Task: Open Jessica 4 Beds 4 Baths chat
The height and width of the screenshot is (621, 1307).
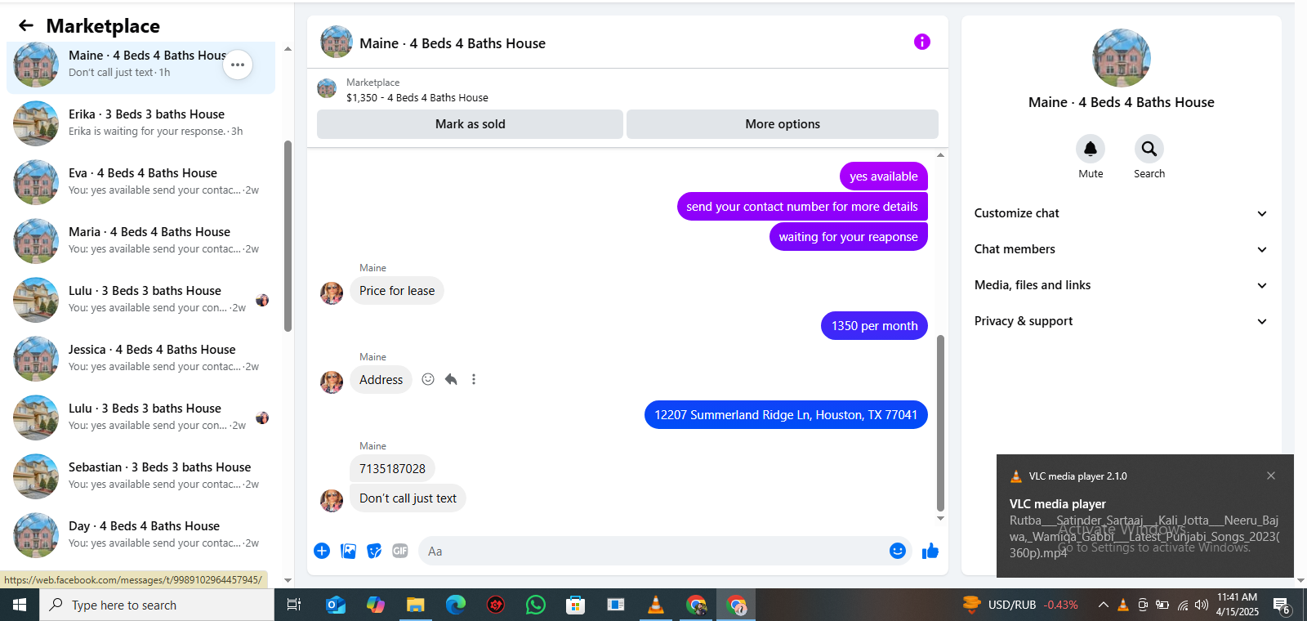Action: click(141, 358)
